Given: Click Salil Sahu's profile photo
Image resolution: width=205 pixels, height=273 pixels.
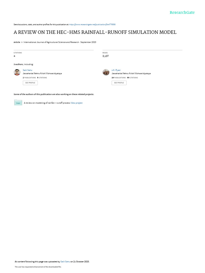Looking at the screenshot, I should point(17,72).
